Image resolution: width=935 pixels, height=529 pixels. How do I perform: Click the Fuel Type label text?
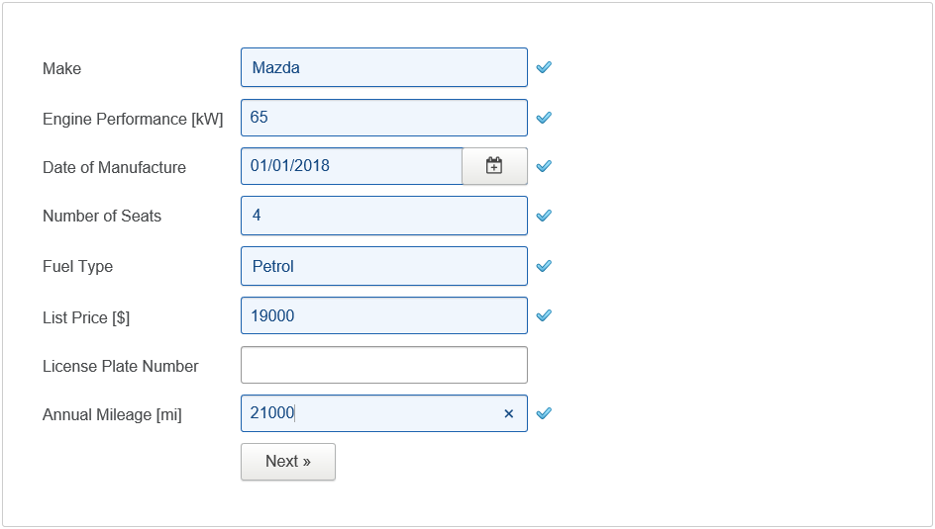coord(77,267)
